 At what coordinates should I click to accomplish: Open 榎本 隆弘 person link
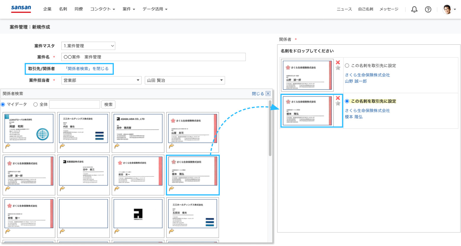tap(354, 117)
